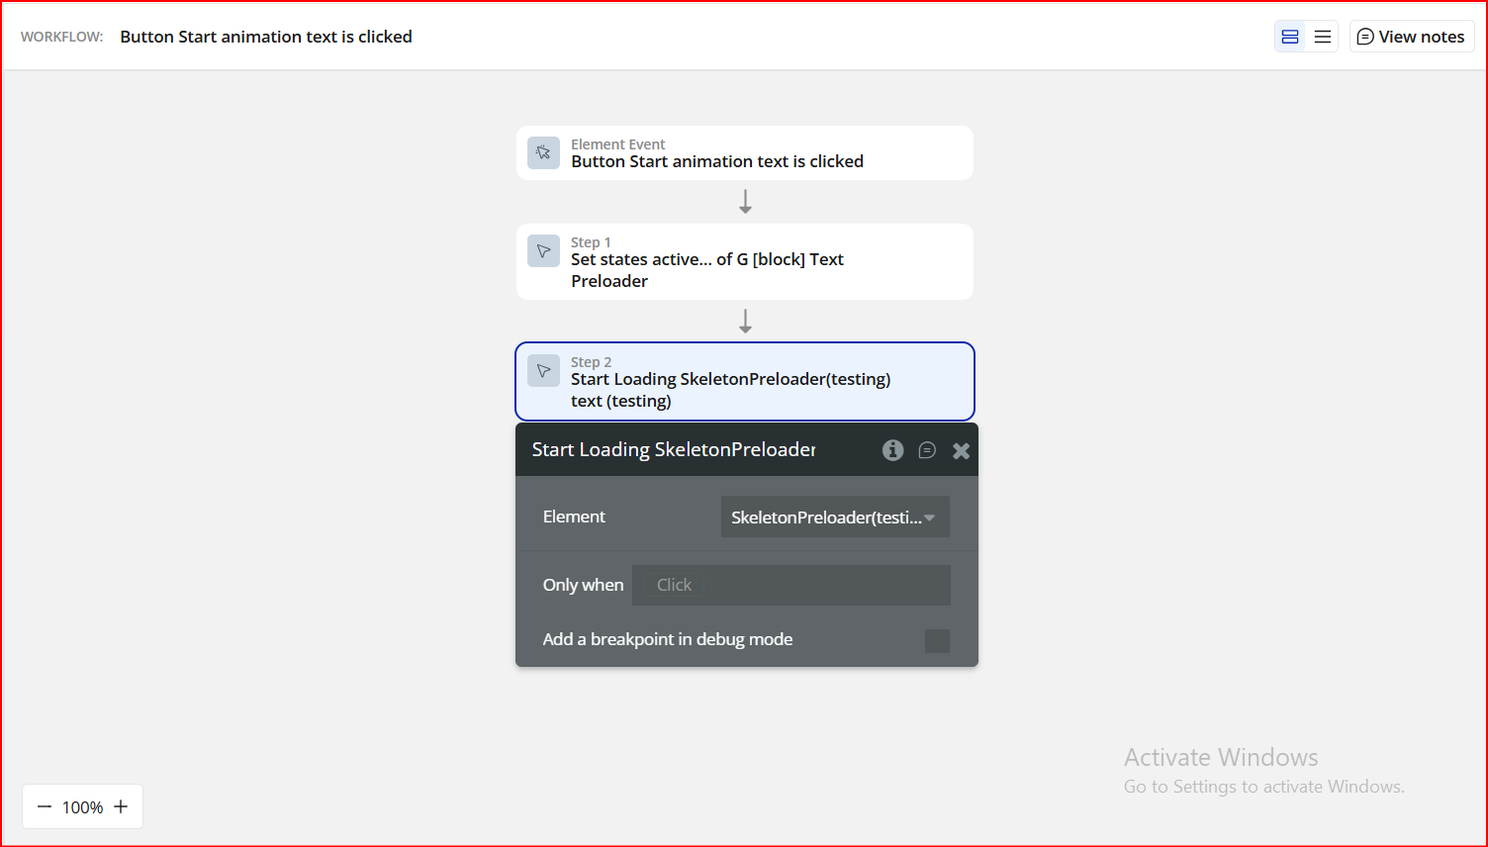Viewport: 1488px width, 847px height.
Task: Enable the debug mode breakpoint checkbox
Action: pos(937,640)
